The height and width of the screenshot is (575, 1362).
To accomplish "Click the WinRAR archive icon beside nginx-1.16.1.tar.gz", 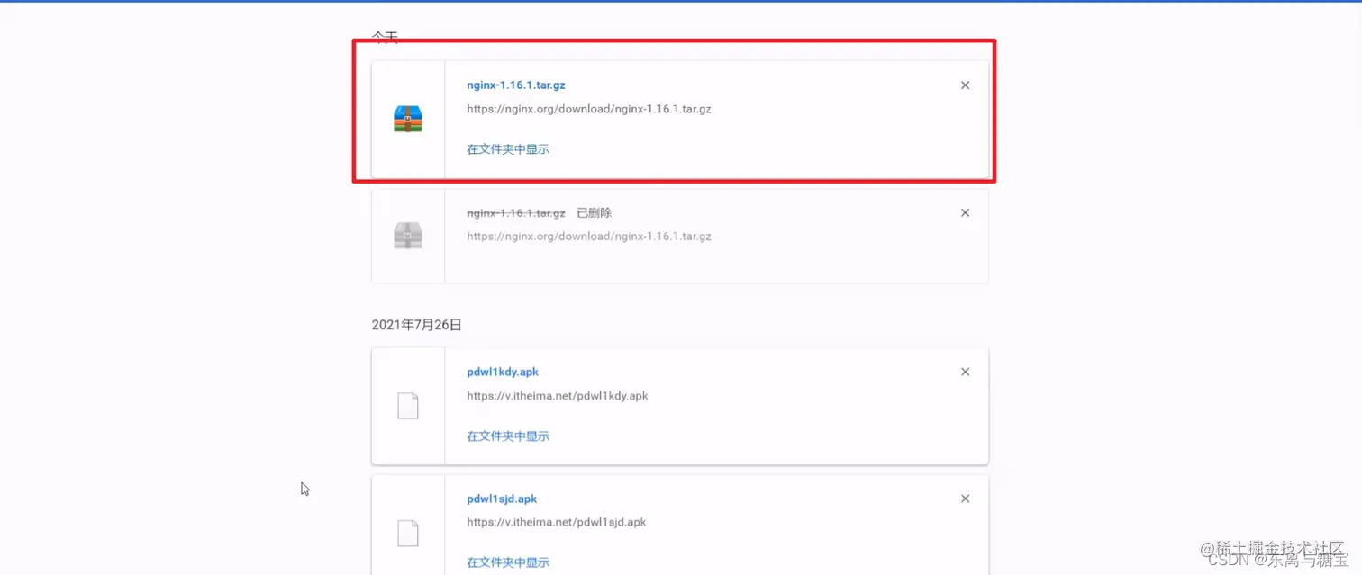I will 407,117.
